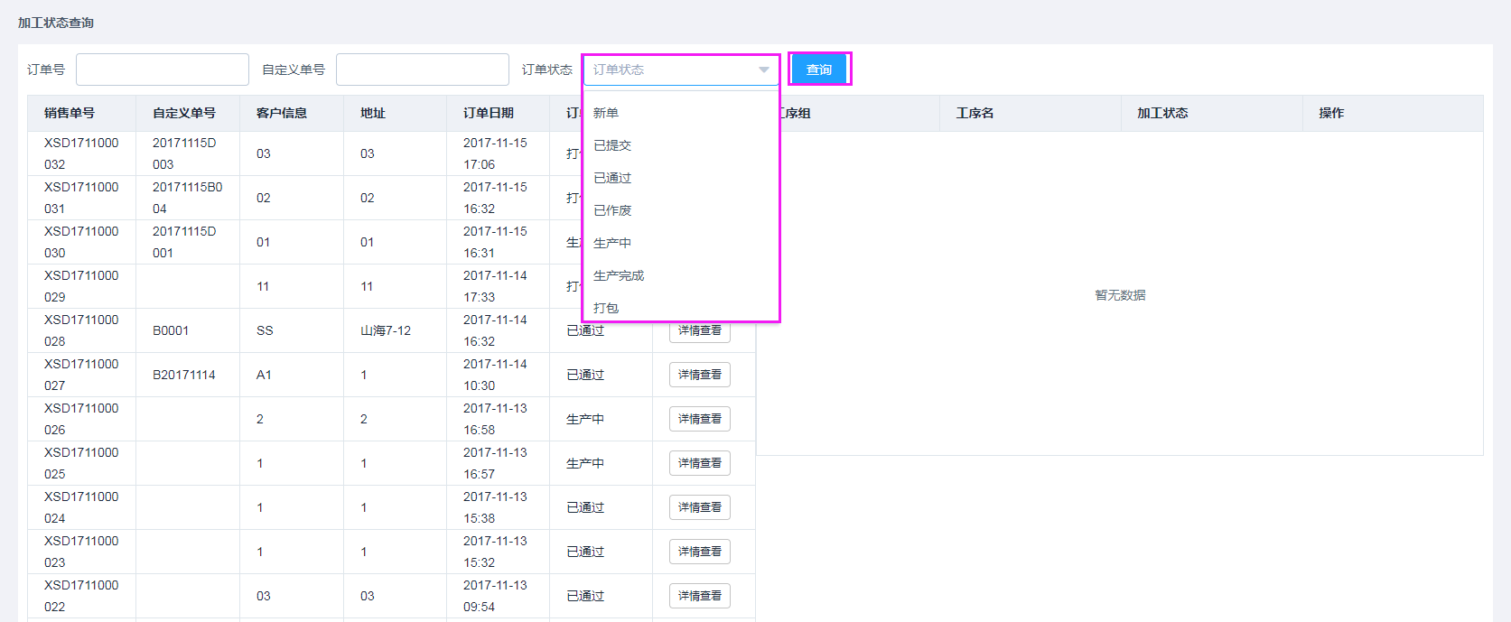Open 详情查看 for order XSD1711000027
1511x622 pixels.
tap(699, 375)
